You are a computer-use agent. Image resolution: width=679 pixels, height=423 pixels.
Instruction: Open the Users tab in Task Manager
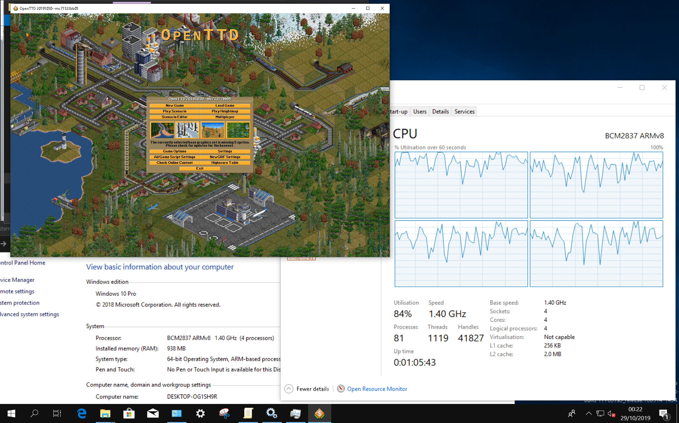pyautogui.click(x=419, y=111)
